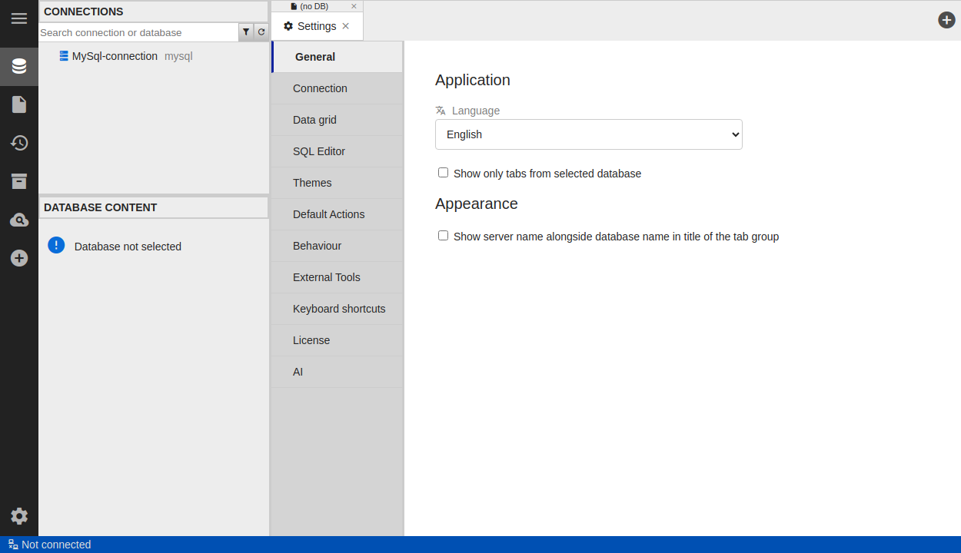961x553 pixels.
Task: Focus the Search connection or database field
Action: pyautogui.click(x=138, y=32)
